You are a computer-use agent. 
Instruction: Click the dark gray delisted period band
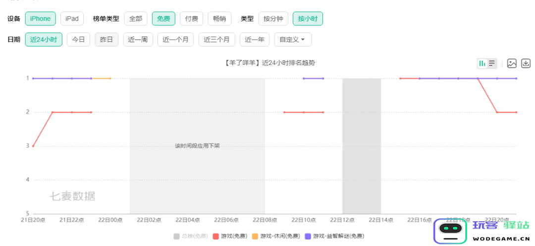click(362, 146)
